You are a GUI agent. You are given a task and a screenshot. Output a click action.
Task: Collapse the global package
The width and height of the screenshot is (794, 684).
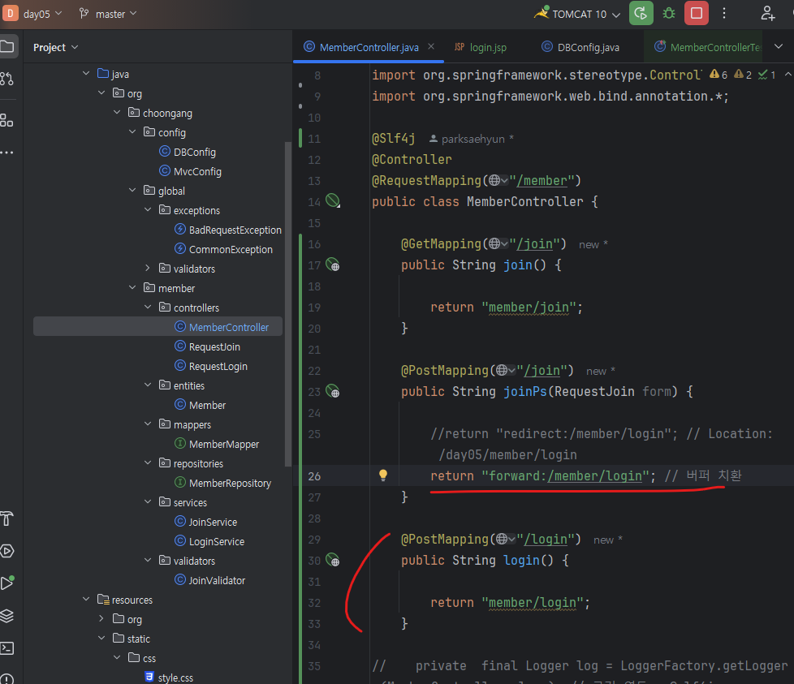click(x=132, y=190)
